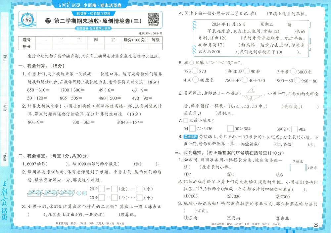Click the round 王朝霞 logo badge
Screen dimensions: 331x233
[x=27, y=20]
